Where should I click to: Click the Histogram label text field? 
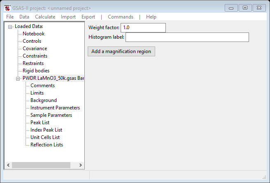(187, 37)
